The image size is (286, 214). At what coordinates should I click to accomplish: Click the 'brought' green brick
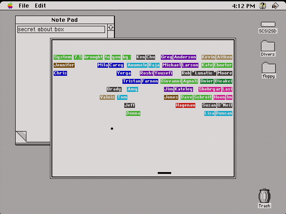(93, 57)
